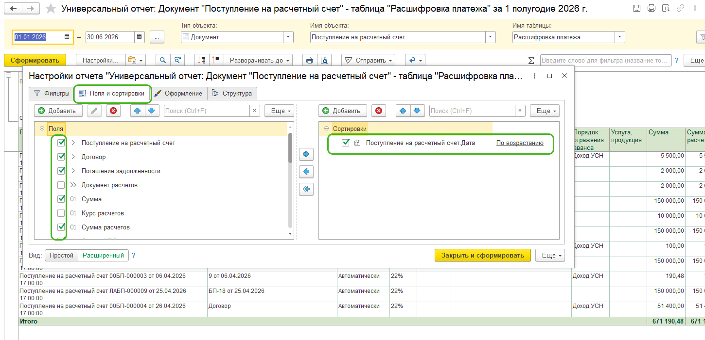Uncheck the Сумма field checkbox
The height and width of the screenshot is (340, 705).
pos(61,199)
